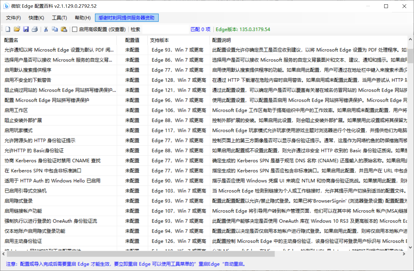Screen dimensions: 414x271
Task: Select the 允许跨源头的 HTTP 身份验证提示 row
Action: [204, 140]
